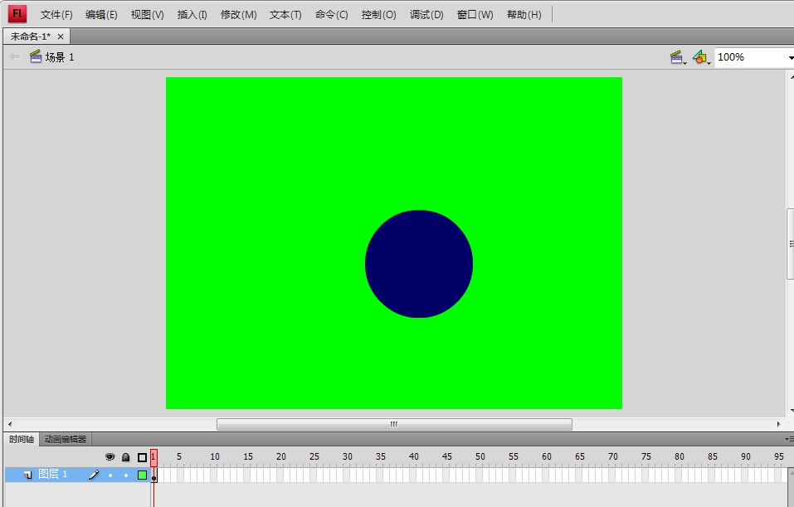Open the 控制(O) menu

(x=379, y=15)
